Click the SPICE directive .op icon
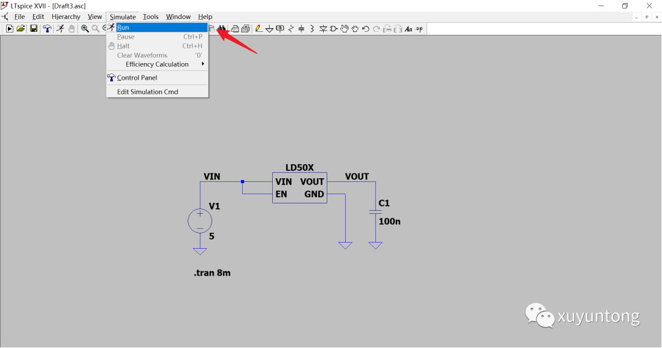This screenshot has width=662, height=348. tap(419, 29)
